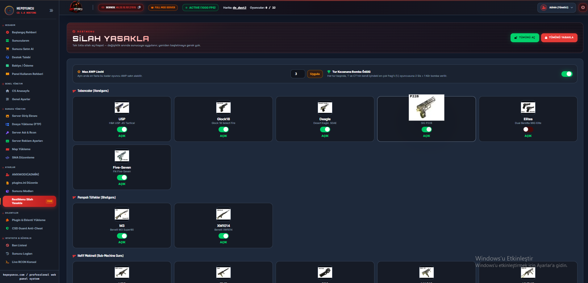Toggle the Elites weapon switch

(x=528, y=129)
